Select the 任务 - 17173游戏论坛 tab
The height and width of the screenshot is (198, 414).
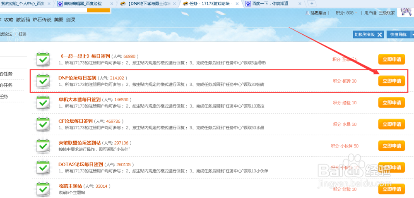click(210, 4)
